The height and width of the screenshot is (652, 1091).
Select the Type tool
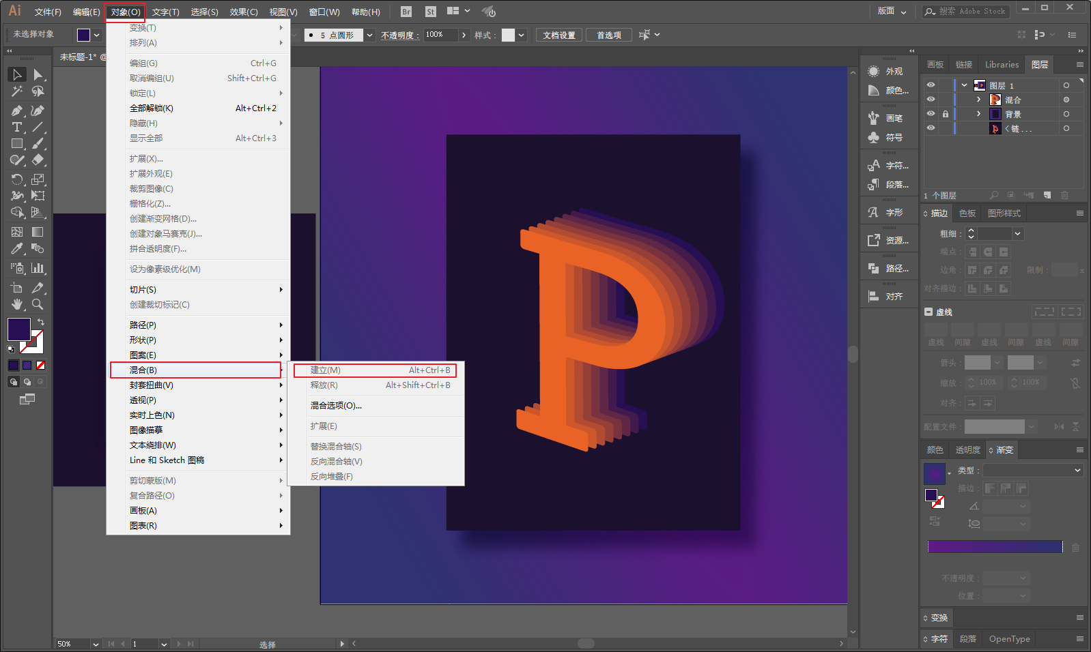click(x=17, y=127)
